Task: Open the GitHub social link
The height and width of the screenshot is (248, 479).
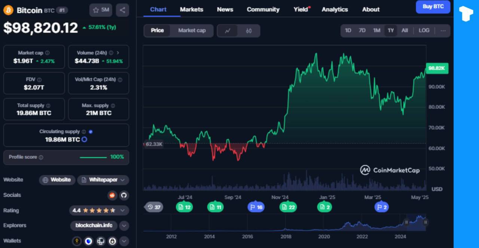Action: click(x=124, y=195)
